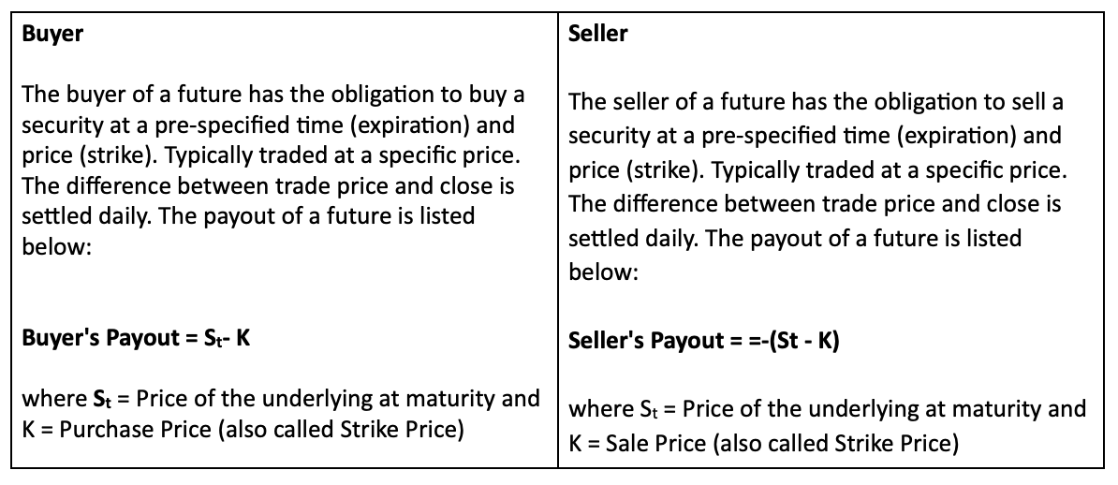
Task: Select the Buyer's Payout formula line
Action: [x=136, y=337]
